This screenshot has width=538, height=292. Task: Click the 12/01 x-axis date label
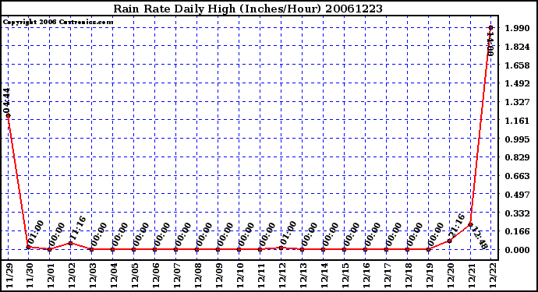coord(51,276)
